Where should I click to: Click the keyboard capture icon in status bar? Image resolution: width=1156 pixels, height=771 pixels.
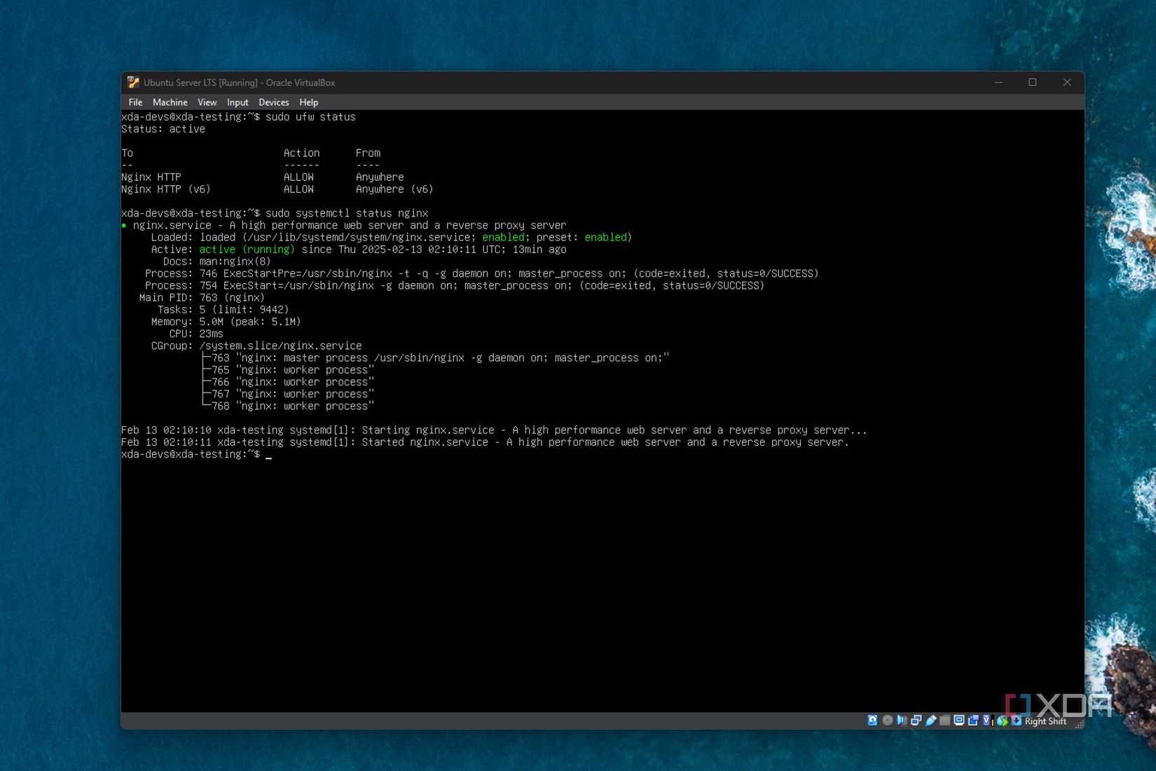[x=1016, y=720]
